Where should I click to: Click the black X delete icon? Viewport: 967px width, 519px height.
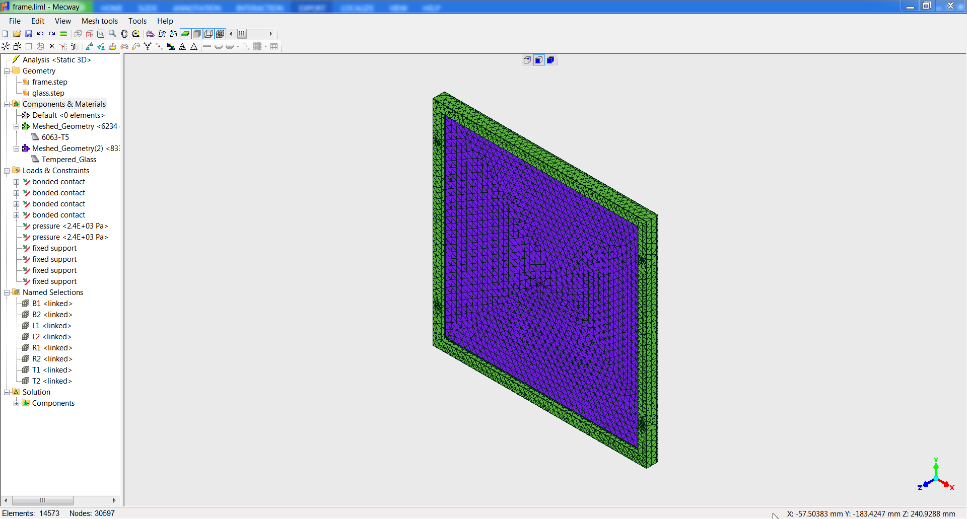pyautogui.click(x=52, y=46)
